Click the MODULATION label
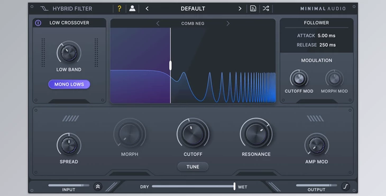Viewport: 386px width, 196px height. pyautogui.click(x=317, y=60)
